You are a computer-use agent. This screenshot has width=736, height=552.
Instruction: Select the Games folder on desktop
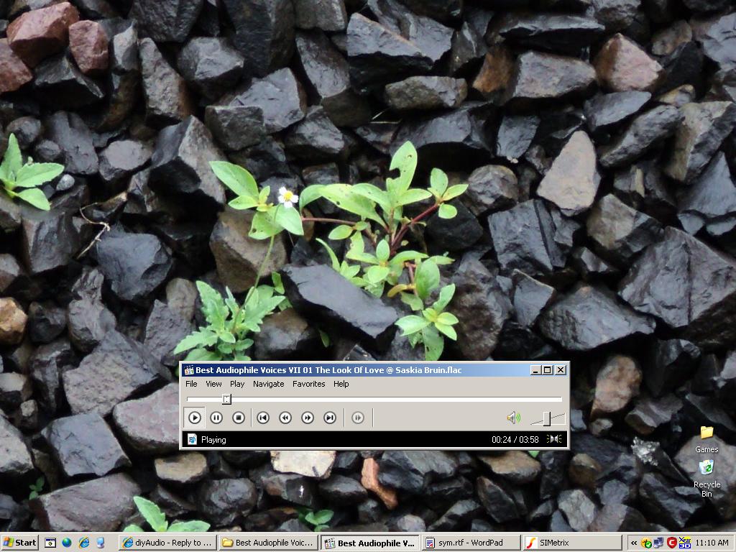[x=707, y=439]
